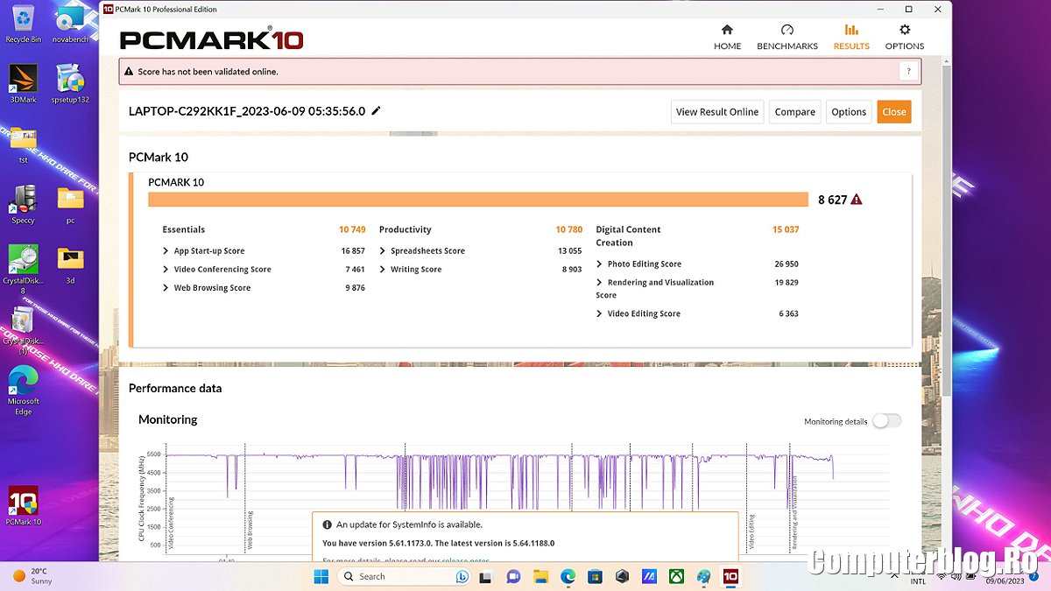This screenshot has width=1051, height=591.
Task: Click the pencil icon to rename result
Action: pyautogui.click(x=377, y=111)
